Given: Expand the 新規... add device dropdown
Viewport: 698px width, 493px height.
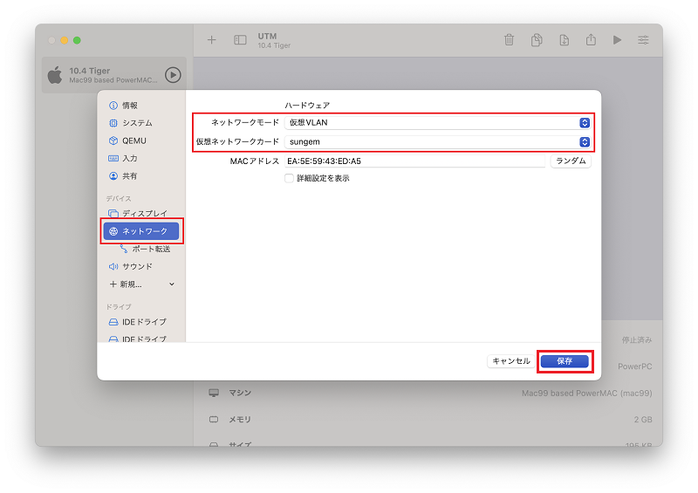Looking at the screenshot, I should click(141, 284).
